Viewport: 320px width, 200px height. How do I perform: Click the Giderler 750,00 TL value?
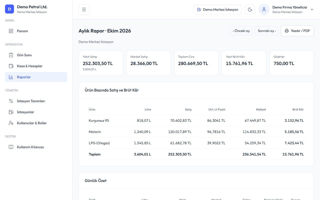click(x=284, y=63)
